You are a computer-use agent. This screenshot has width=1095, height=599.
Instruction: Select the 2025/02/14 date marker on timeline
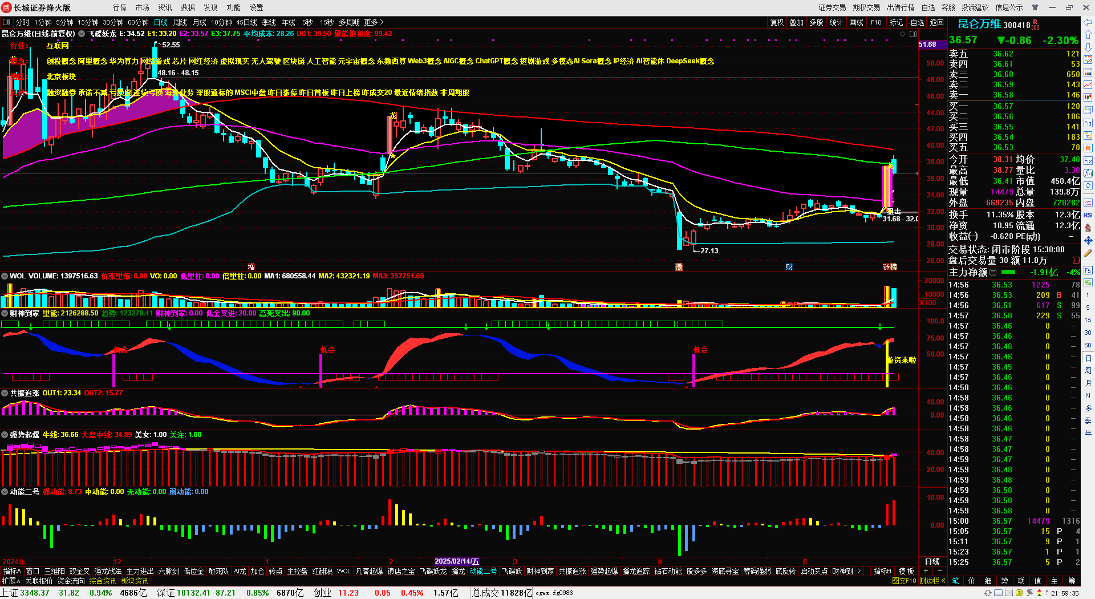click(x=457, y=561)
